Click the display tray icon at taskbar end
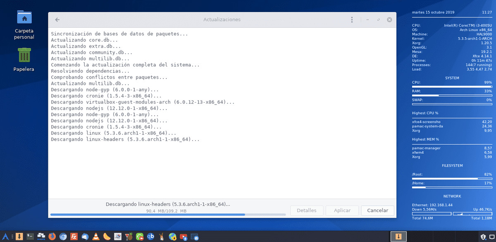This screenshot has height=242, width=496. (492, 237)
